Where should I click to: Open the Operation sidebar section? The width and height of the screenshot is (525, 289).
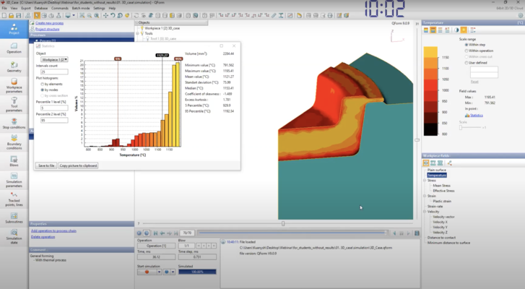point(14,48)
